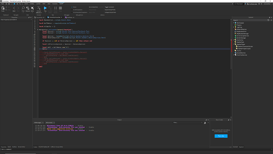Open the AVATAR ribbon tab
Image resolution: width=273 pixels, height=154 pixels.
38,4
